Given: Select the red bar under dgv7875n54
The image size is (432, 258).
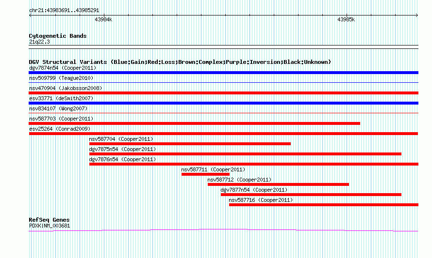Looking at the screenshot, I should (245, 154).
